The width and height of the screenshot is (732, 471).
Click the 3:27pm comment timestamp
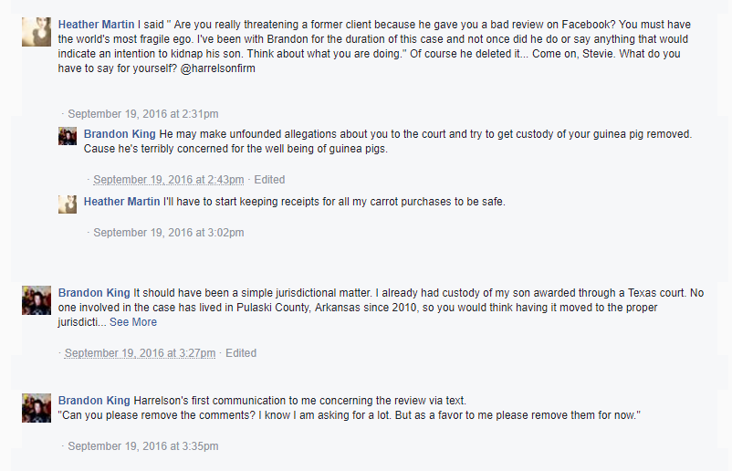(x=141, y=353)
